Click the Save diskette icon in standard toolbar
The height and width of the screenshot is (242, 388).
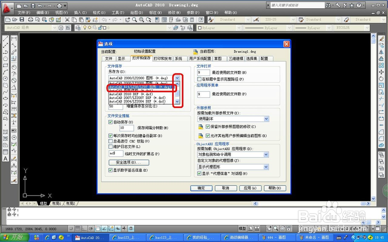coord(22,19)
